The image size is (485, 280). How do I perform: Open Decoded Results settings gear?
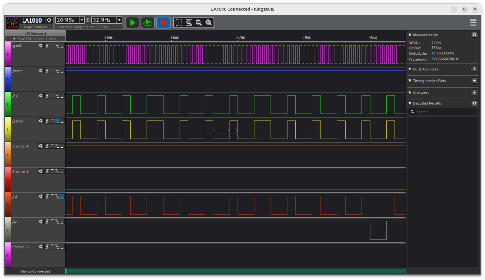474,103
